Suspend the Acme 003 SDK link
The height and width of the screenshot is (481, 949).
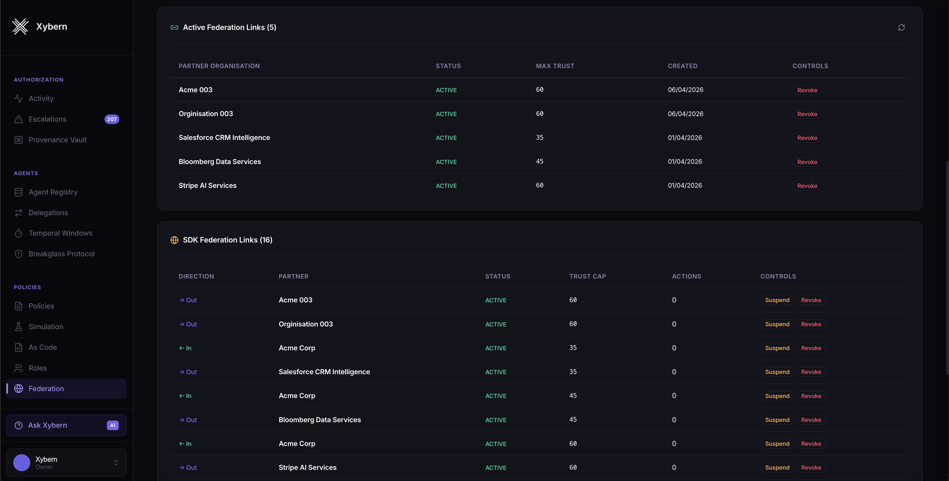click(x=777, y=300)
